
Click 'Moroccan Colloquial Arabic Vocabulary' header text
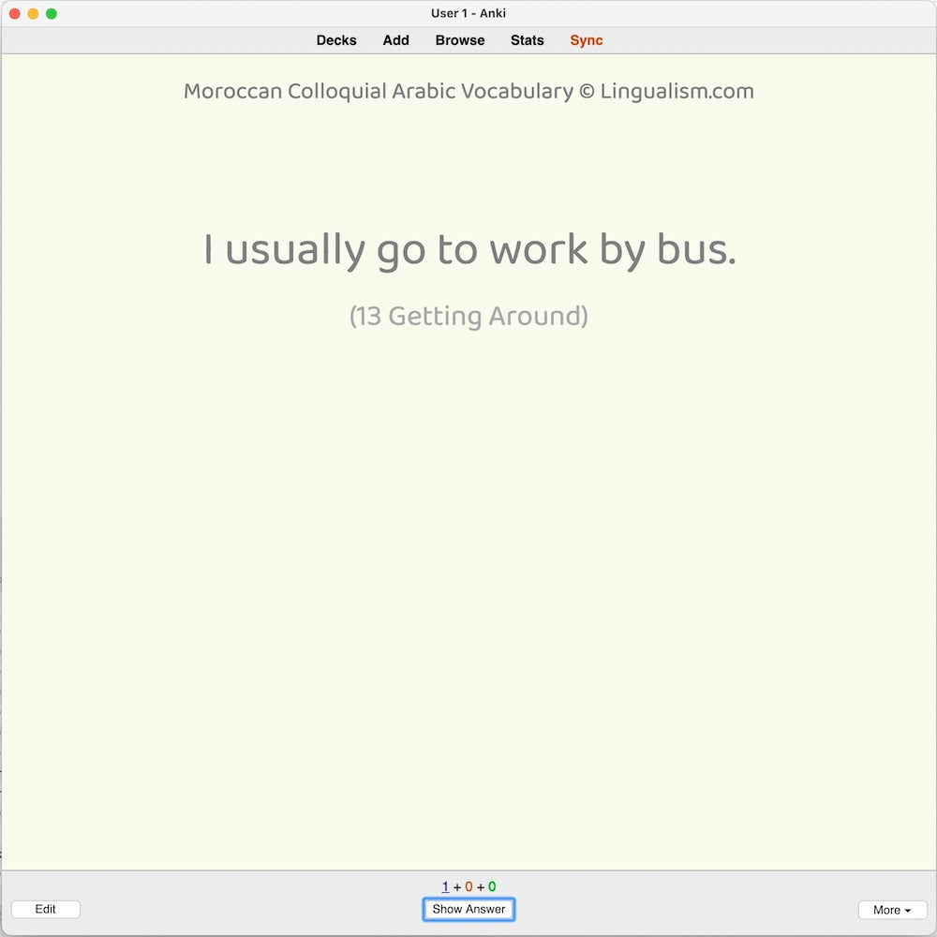click(x=378, y=92)
